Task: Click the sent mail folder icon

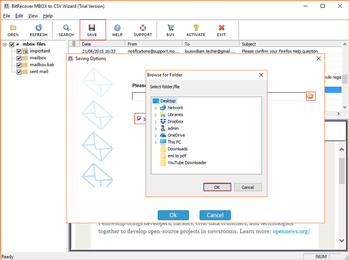Action: tap(25, 72)
